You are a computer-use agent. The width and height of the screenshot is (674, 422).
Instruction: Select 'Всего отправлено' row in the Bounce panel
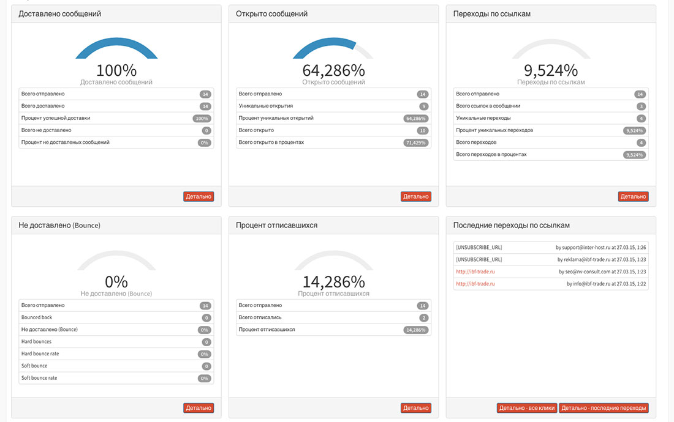116,305
